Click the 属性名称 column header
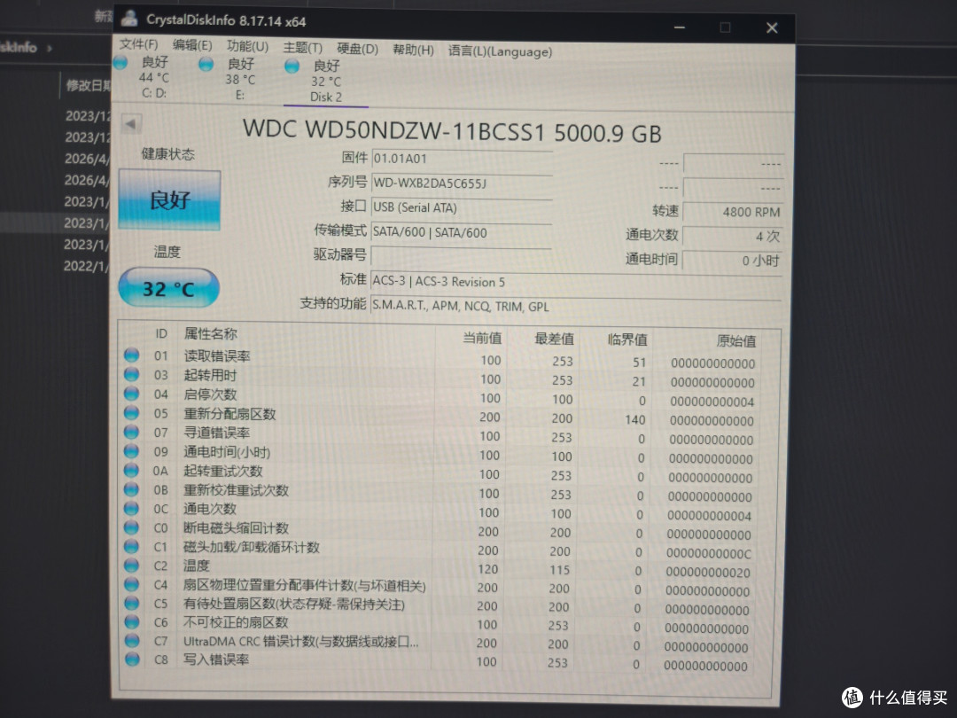This screenshot has height=718, width=957. click(211, 333)
